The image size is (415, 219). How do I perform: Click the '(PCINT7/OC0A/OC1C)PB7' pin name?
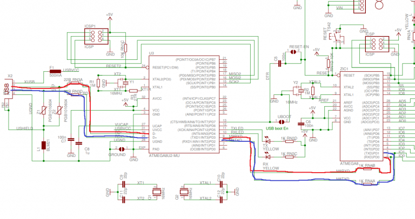[196, 60]
